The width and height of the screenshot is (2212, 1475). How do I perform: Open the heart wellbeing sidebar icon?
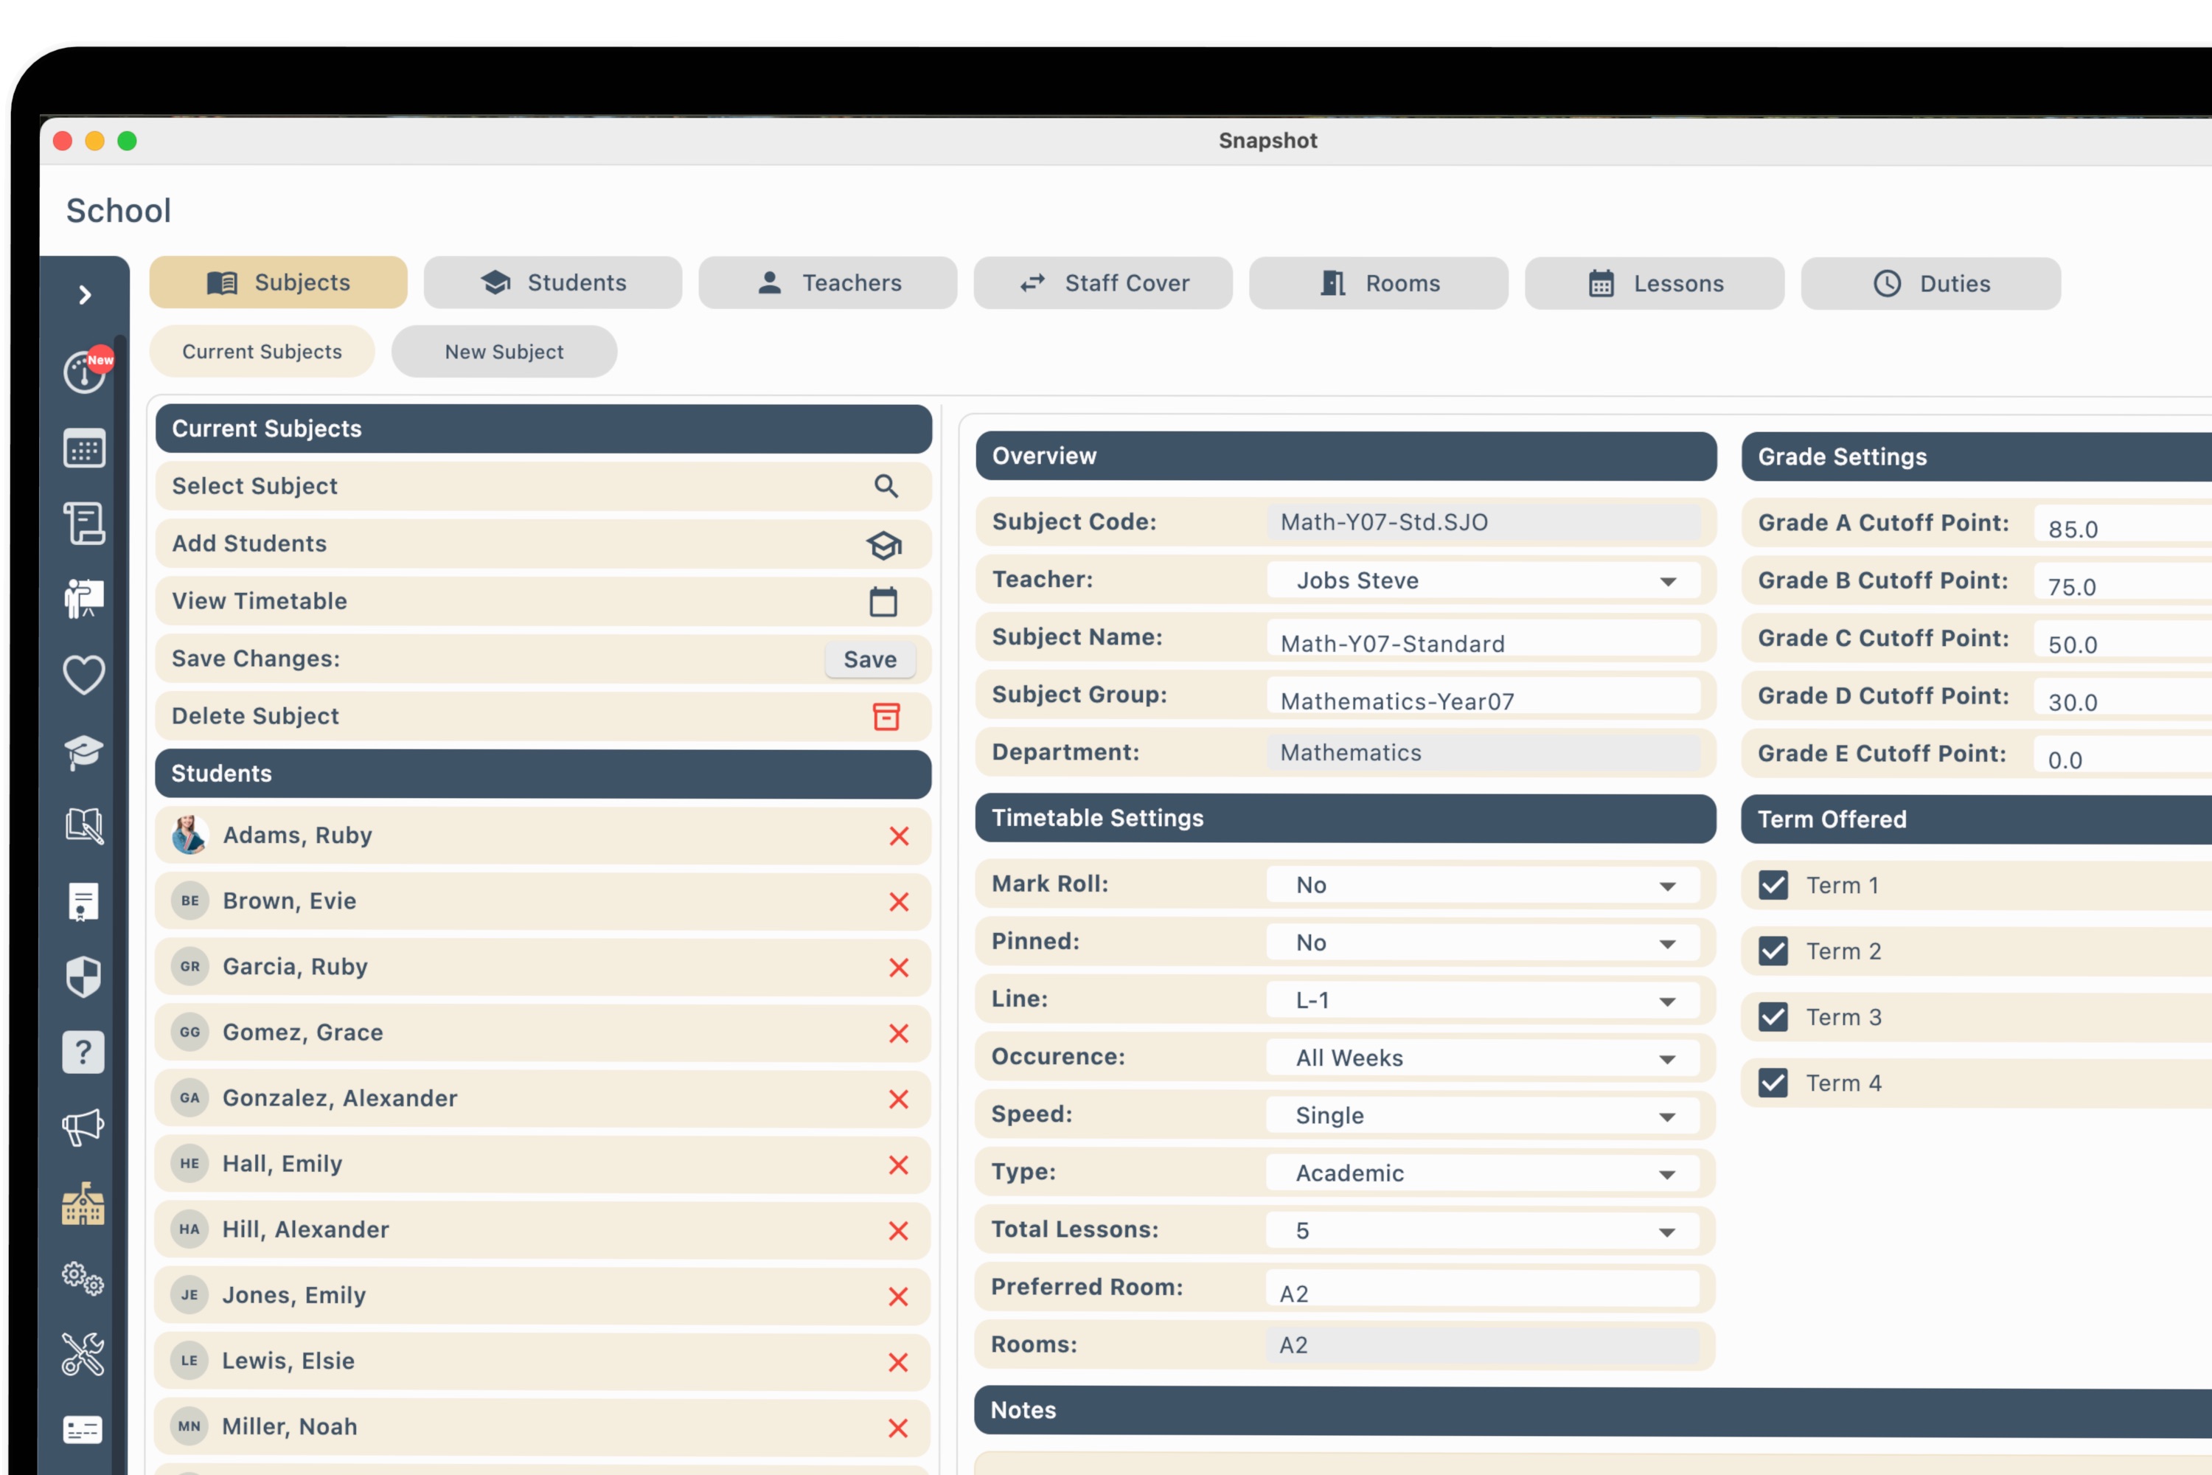tap(85, 675)
